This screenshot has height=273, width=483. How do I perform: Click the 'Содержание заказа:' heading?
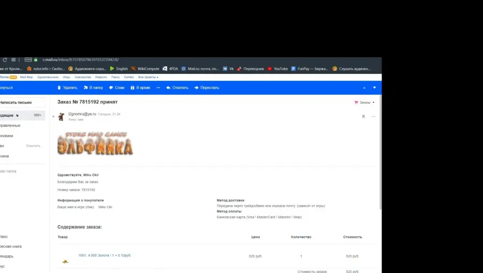click(79, 227)
